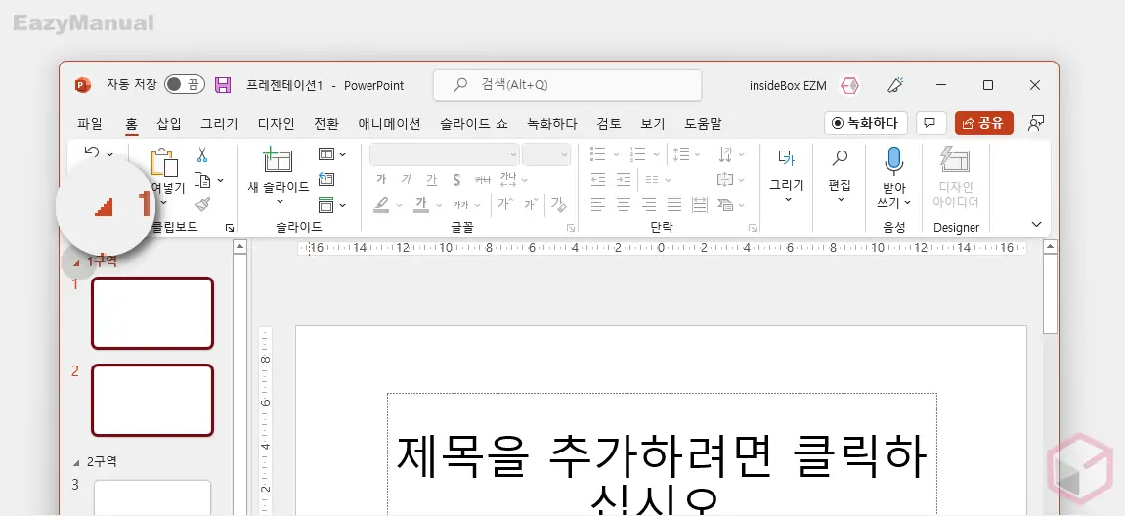
Task: Click the Undo arrow icon
Action: 91,152
